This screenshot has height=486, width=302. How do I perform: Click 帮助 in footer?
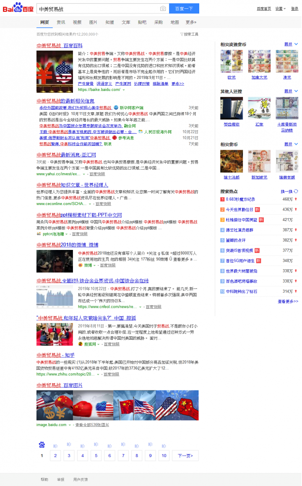tap(44, 479)
